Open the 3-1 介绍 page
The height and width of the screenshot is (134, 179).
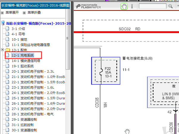pos(18,29)
